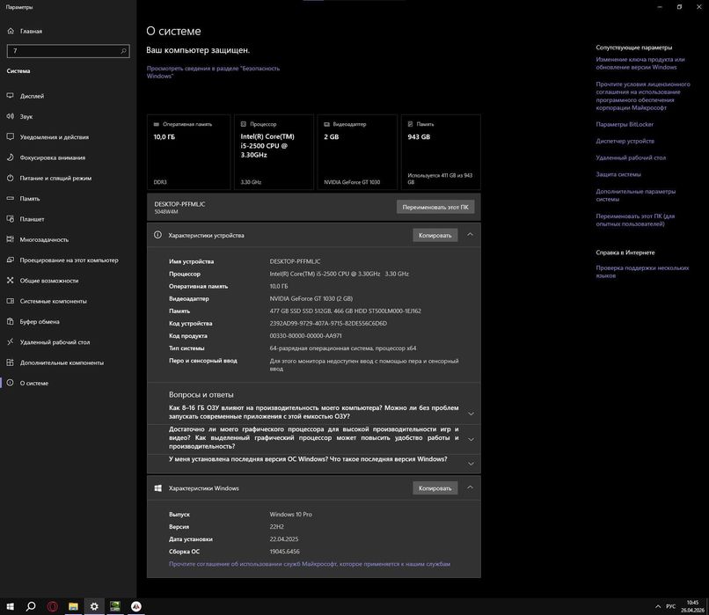Click the Питание и спящий режим icon
The width and height of the screenshot is (709, 615).
[x=11, y=178]
